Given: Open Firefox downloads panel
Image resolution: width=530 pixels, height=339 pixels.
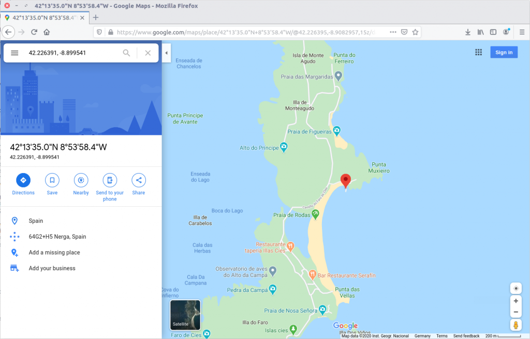Looking at the screenshot, I should (x=468, y=32).
